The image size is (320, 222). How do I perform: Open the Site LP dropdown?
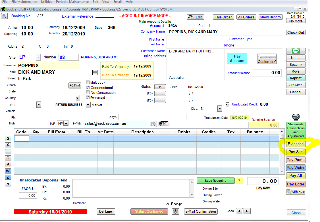pos(38,57)
